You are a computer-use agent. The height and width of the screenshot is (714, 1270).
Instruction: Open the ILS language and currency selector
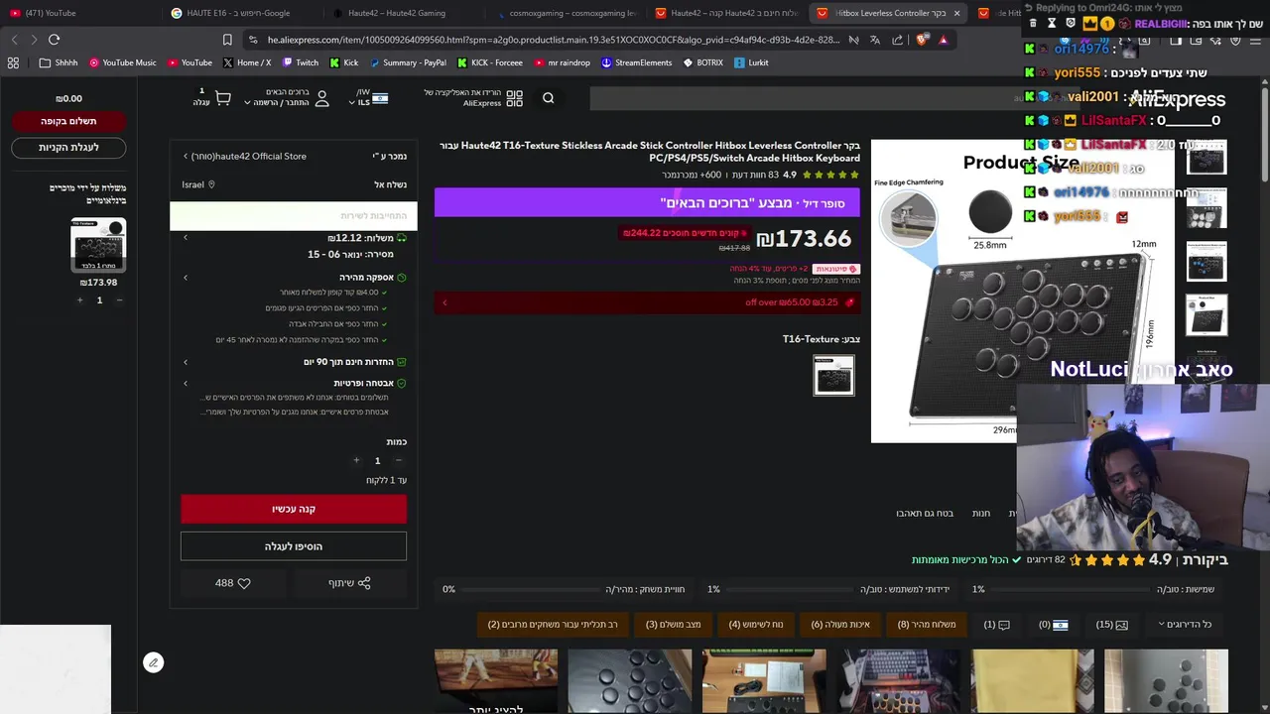pyautogui.click(x=368, y=98)
